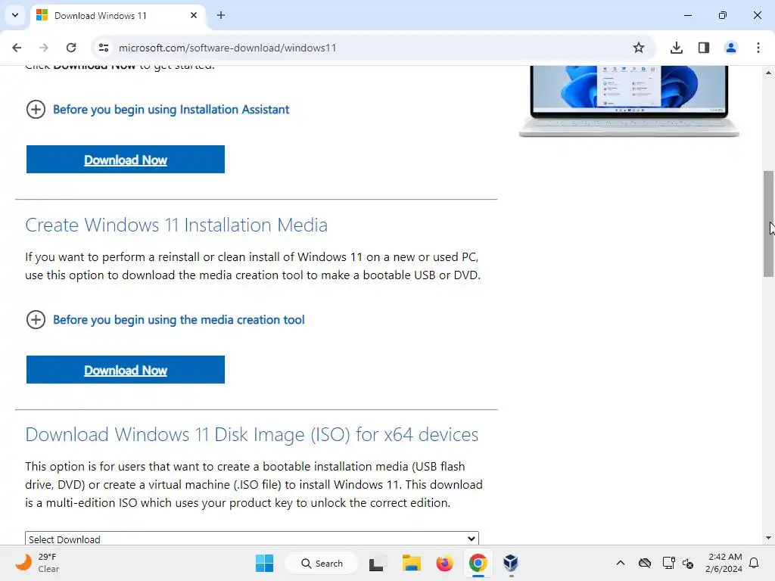Open the Select Download dropdown

pyautogui.click(x=252, y=539)
